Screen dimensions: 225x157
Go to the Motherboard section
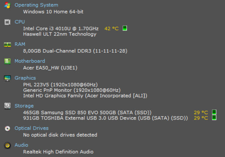30,61
